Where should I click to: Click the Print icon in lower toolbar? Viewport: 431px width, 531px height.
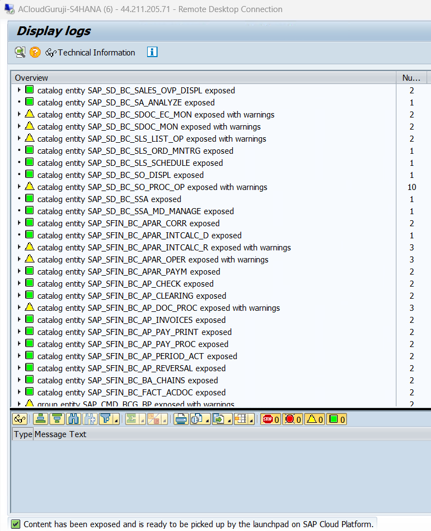click(181, 419)
